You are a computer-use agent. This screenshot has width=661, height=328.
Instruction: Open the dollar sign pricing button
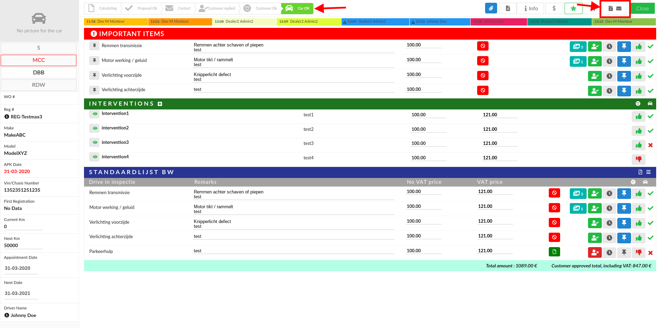(554, 8)
